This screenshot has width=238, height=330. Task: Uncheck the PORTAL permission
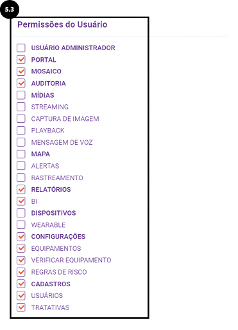click(21, 60)
